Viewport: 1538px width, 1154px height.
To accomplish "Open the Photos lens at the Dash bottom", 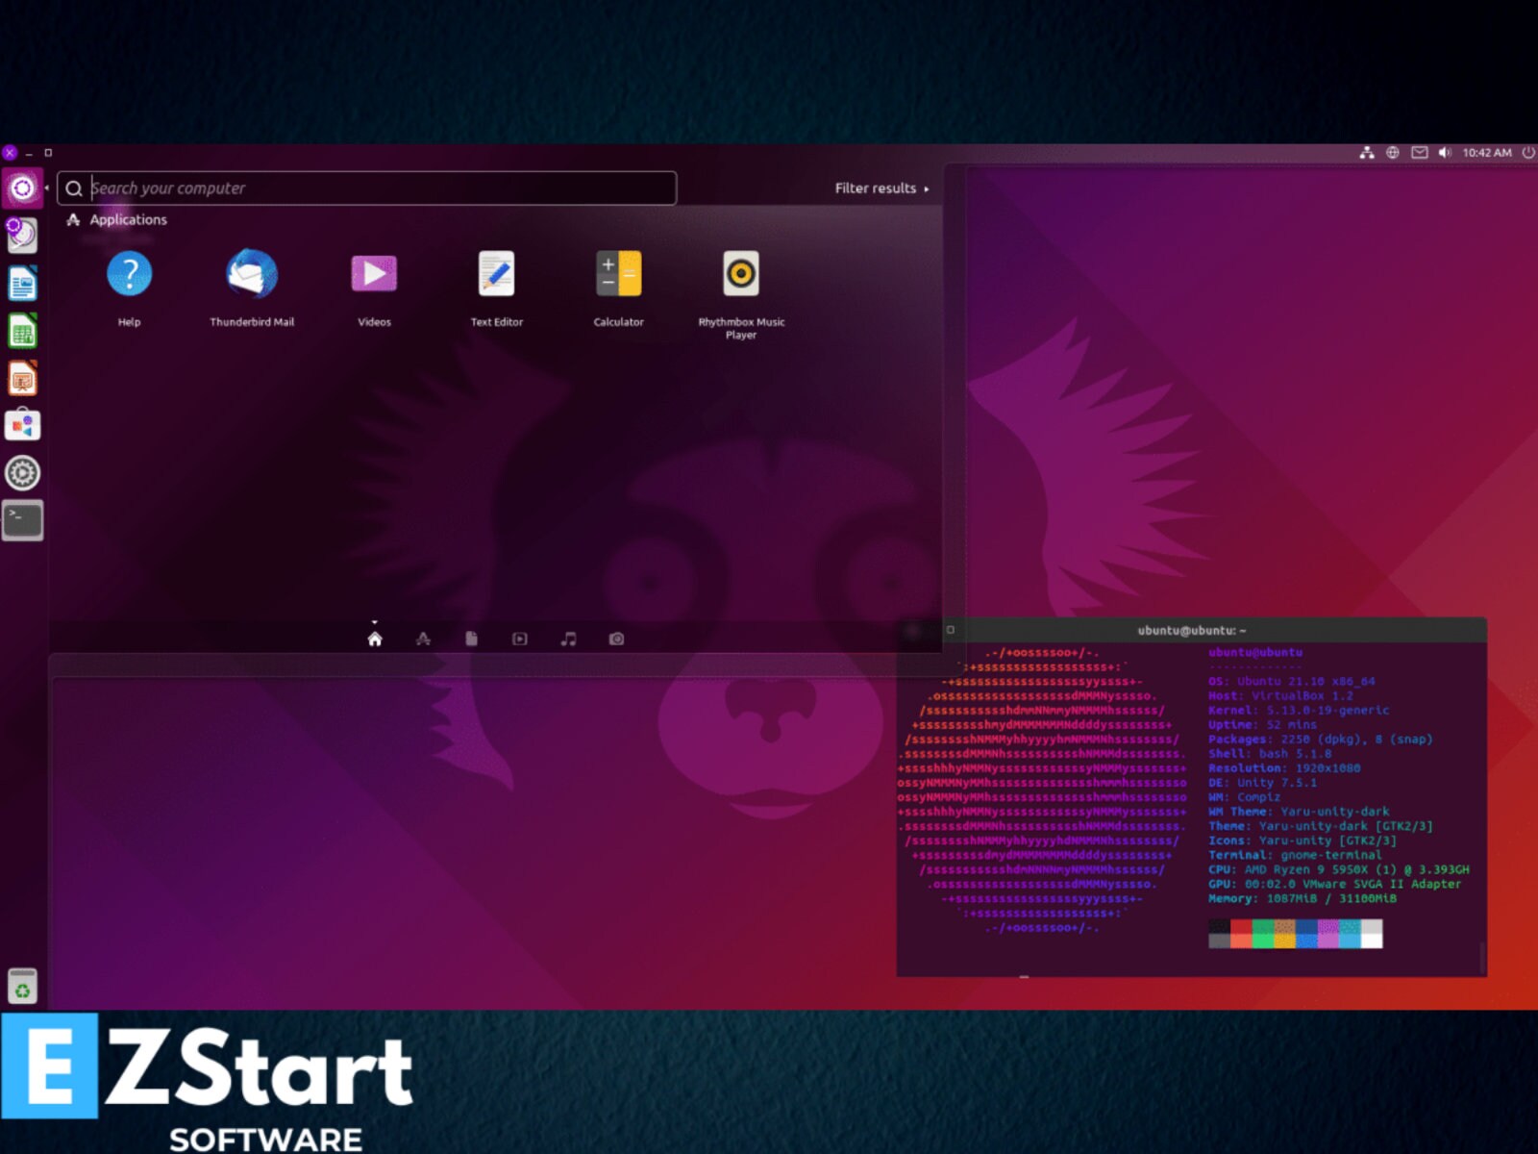I will 616,638.
